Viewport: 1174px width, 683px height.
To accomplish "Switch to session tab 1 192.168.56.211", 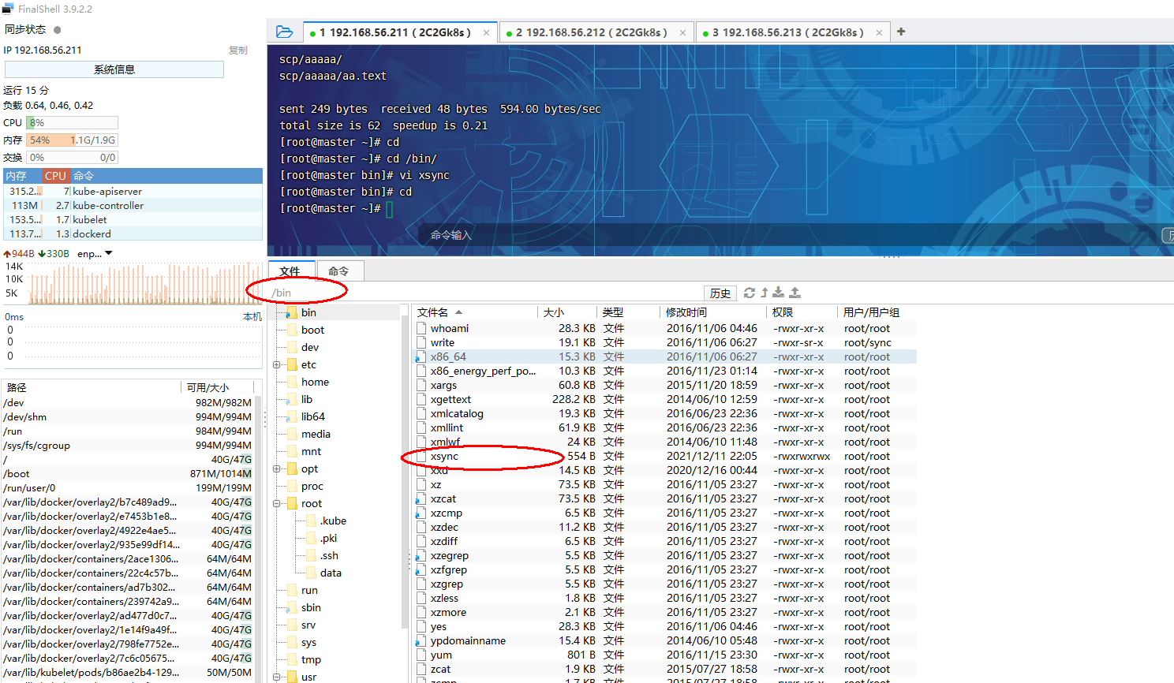I will coord(400,32).
